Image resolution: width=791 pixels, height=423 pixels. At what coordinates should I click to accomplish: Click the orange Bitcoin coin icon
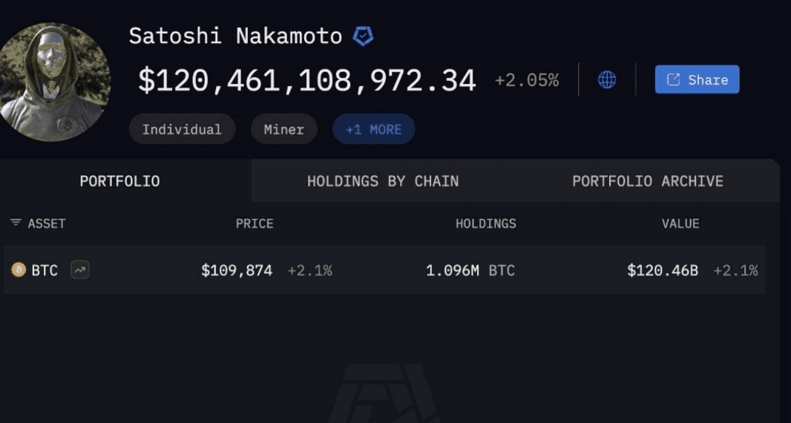click(19, 270)
